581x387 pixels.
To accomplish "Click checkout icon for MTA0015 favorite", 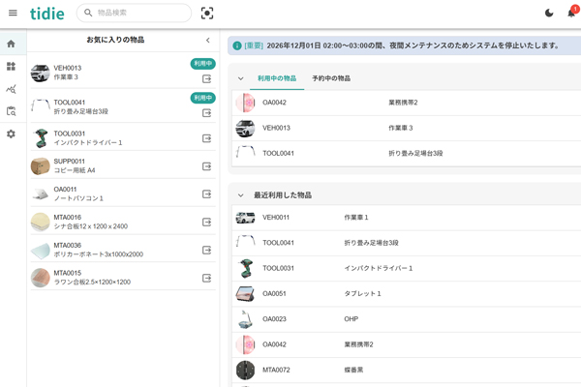I will (x=207, y=278).
